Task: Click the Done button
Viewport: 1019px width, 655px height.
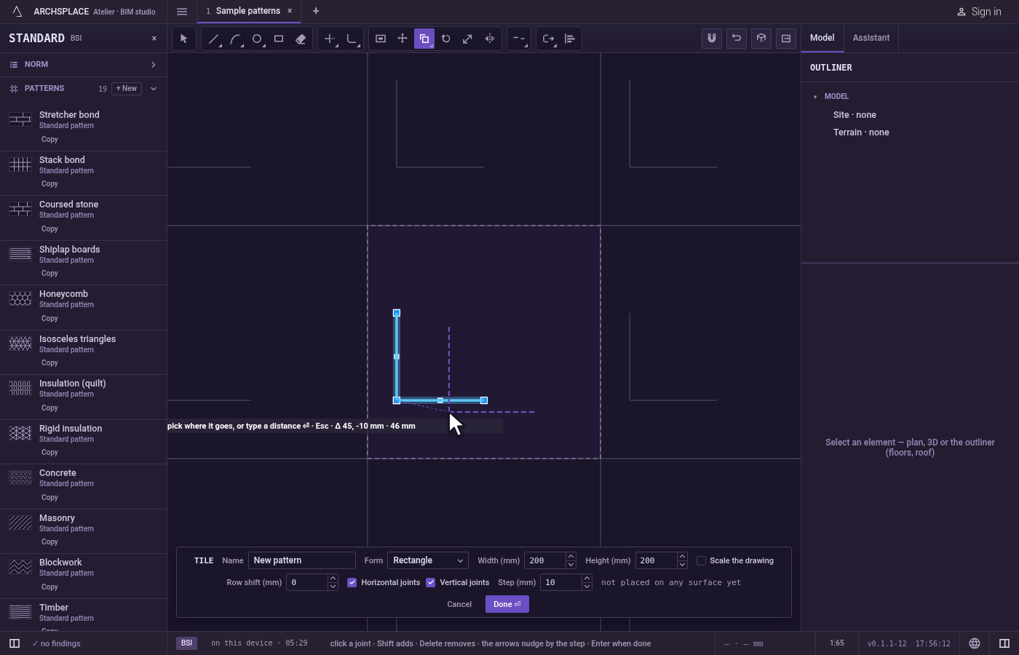Action: point(507,604)
